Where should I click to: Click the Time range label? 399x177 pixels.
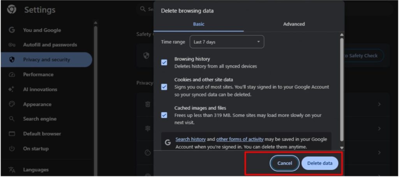tap(173, 42)
